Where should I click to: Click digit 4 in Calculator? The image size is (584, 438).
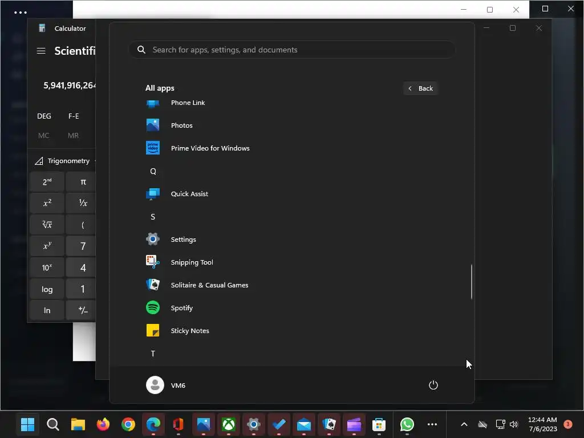point(81,267)
